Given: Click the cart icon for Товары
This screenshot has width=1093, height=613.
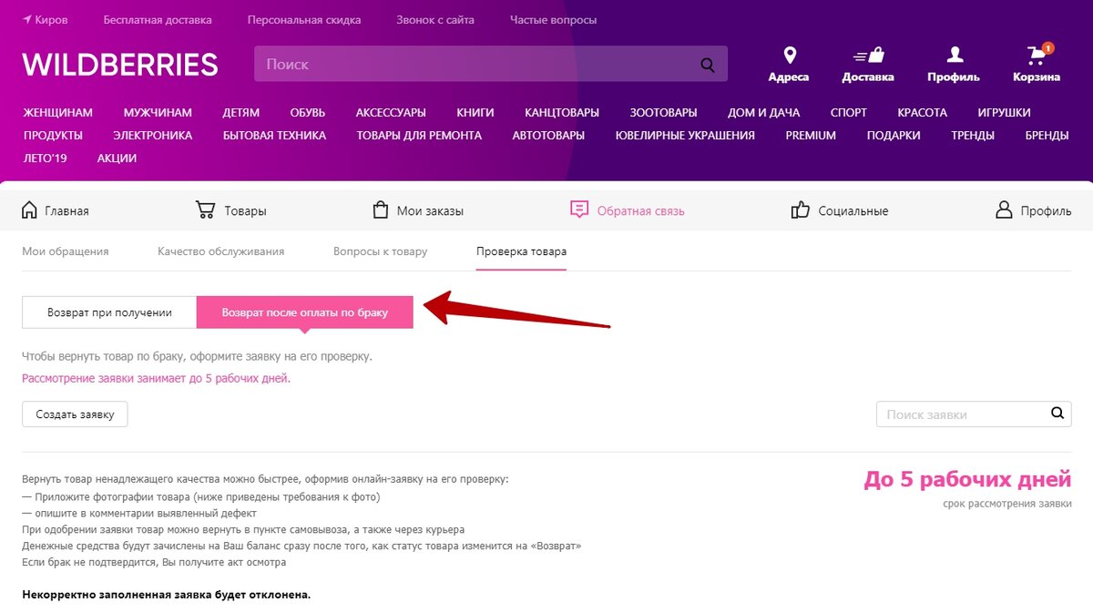Looking at the screenshot, I should point(205,210).
